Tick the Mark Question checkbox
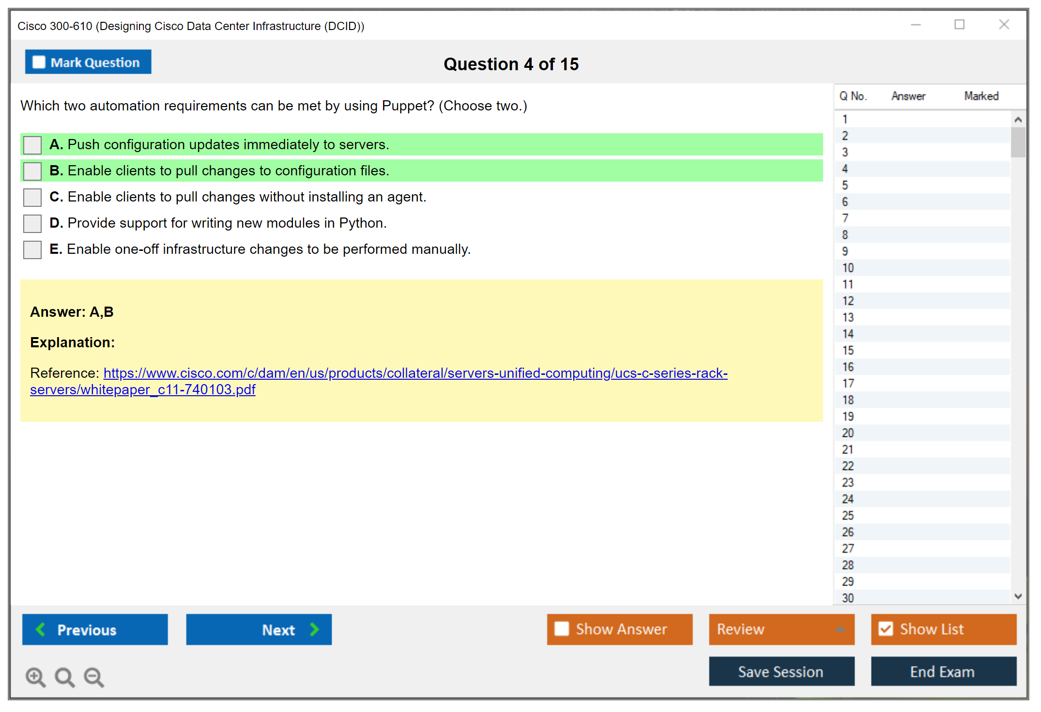The image size is (1041, 712). point(39,62)
